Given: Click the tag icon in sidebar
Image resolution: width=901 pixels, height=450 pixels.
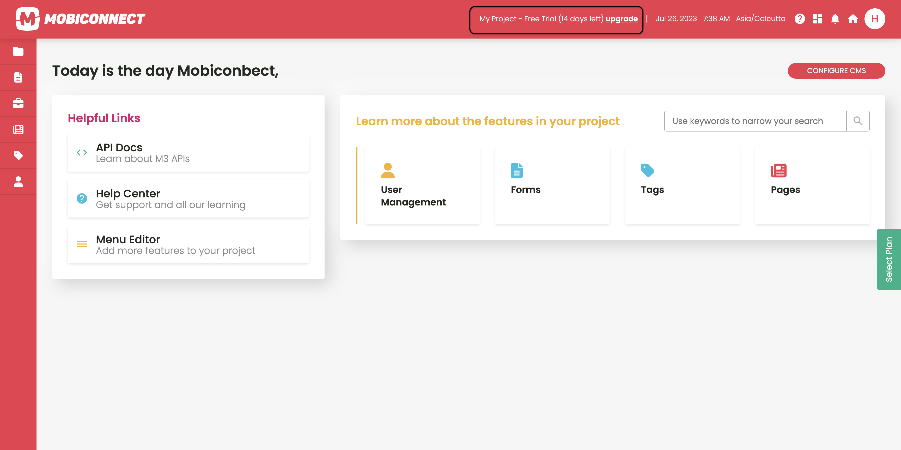Looking at the screenshot, I should point(18,155).
